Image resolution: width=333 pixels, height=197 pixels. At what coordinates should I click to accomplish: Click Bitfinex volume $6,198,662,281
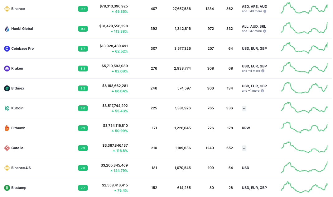click(115, 86)
